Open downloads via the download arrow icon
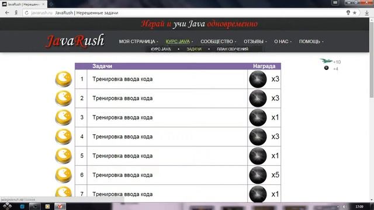The width and height of the screenshot is (374, 210). tap(367, 13)
